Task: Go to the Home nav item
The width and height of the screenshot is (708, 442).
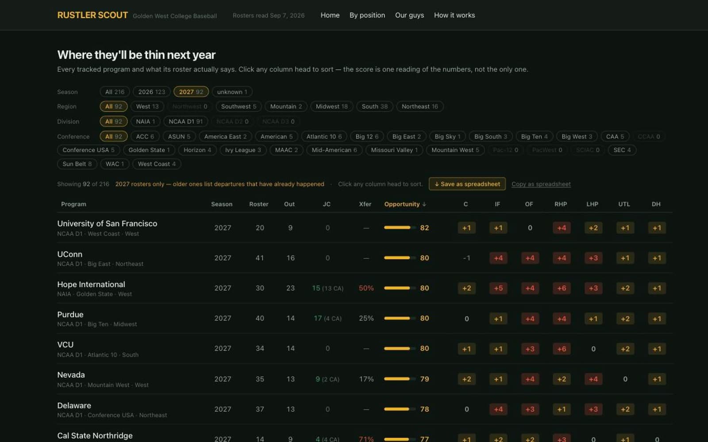Action: tap(330, 15)
